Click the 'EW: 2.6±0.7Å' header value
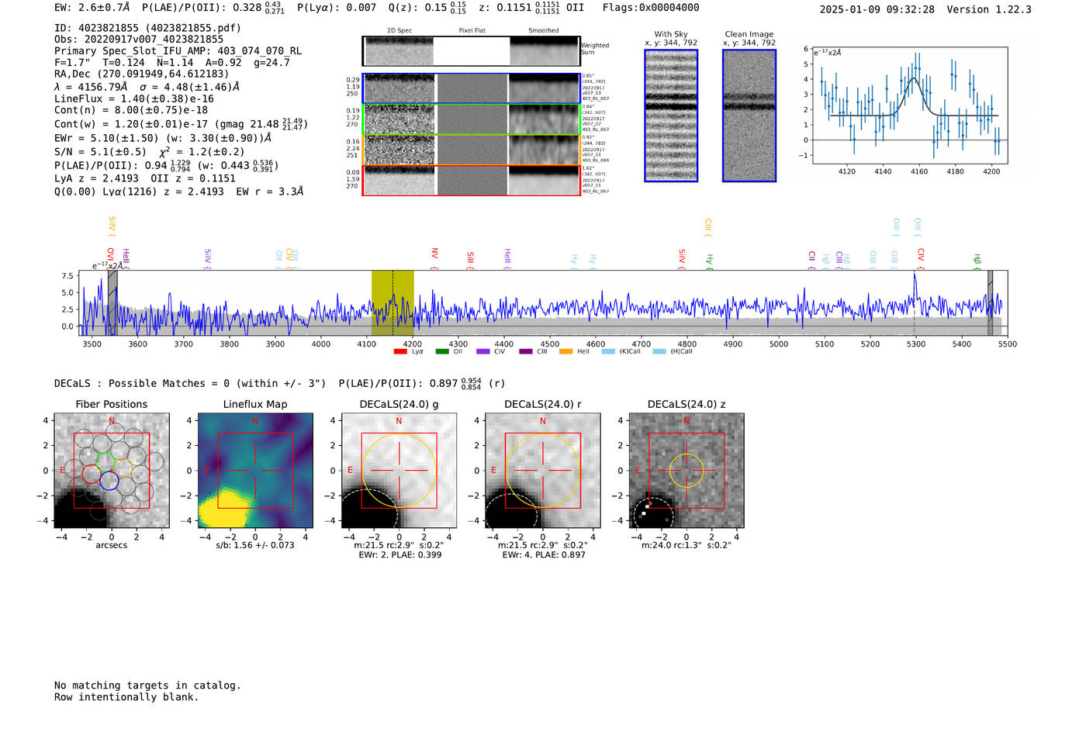 [x=93, y=8]
